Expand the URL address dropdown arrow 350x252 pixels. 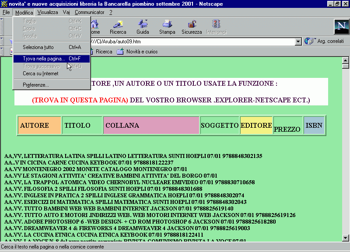coord(298,42)
